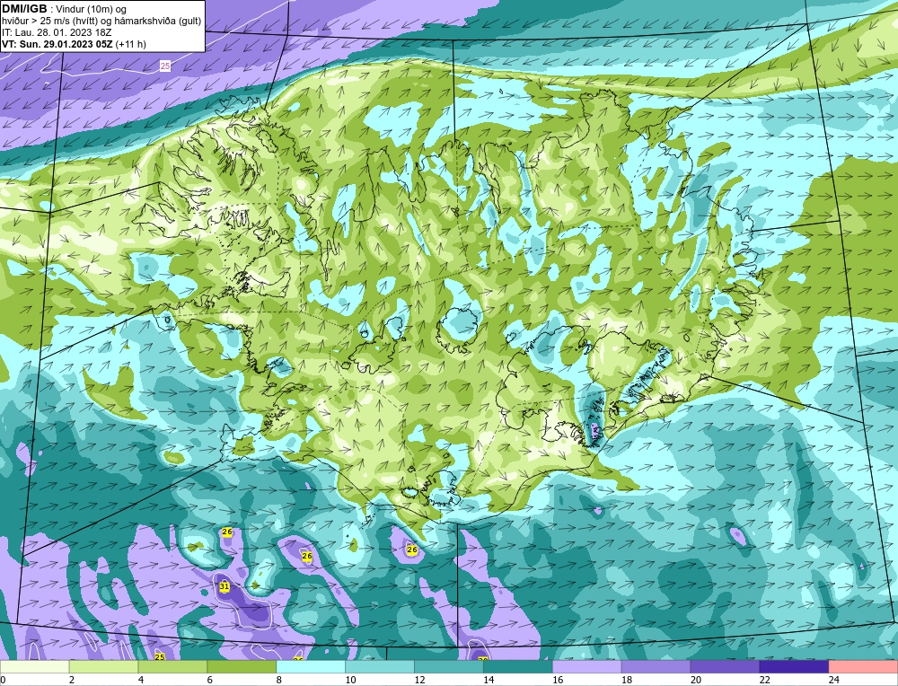Screen dimensions: 898x686
Task: Click the scale tick label '14'
Action: click(488, 680)
